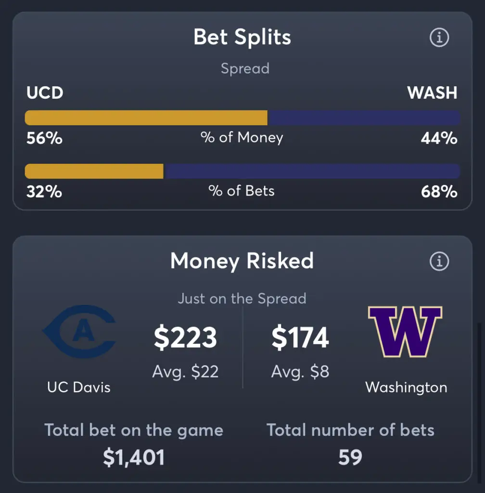Click the total number of bets 59
Viewport: 485px width, 493px height.
(x=350, y=457)
